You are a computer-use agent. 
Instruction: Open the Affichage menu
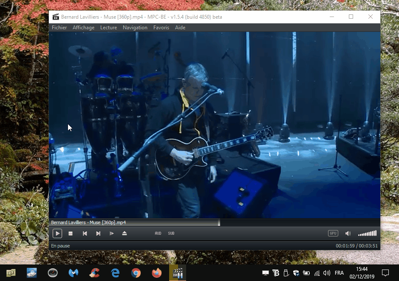point(83,28)
